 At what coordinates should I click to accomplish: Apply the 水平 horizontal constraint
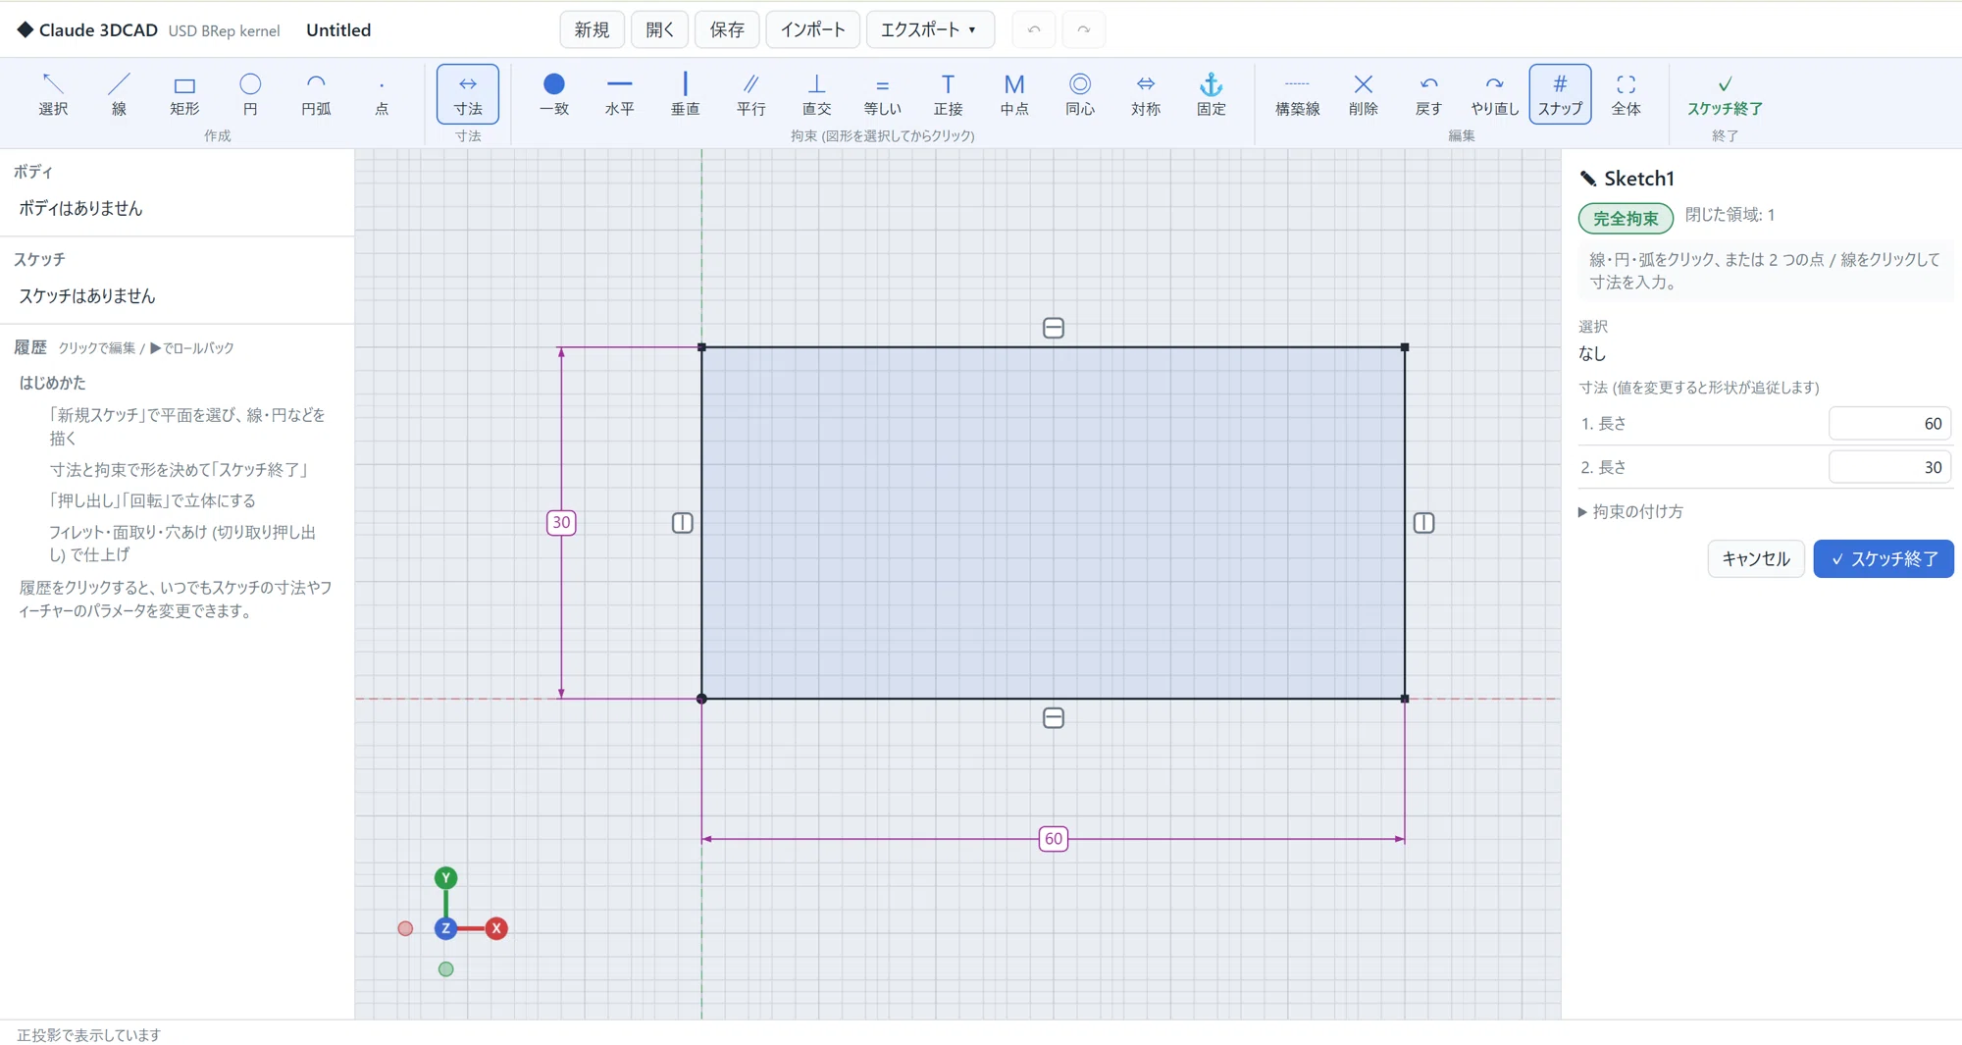coord(620,94)
